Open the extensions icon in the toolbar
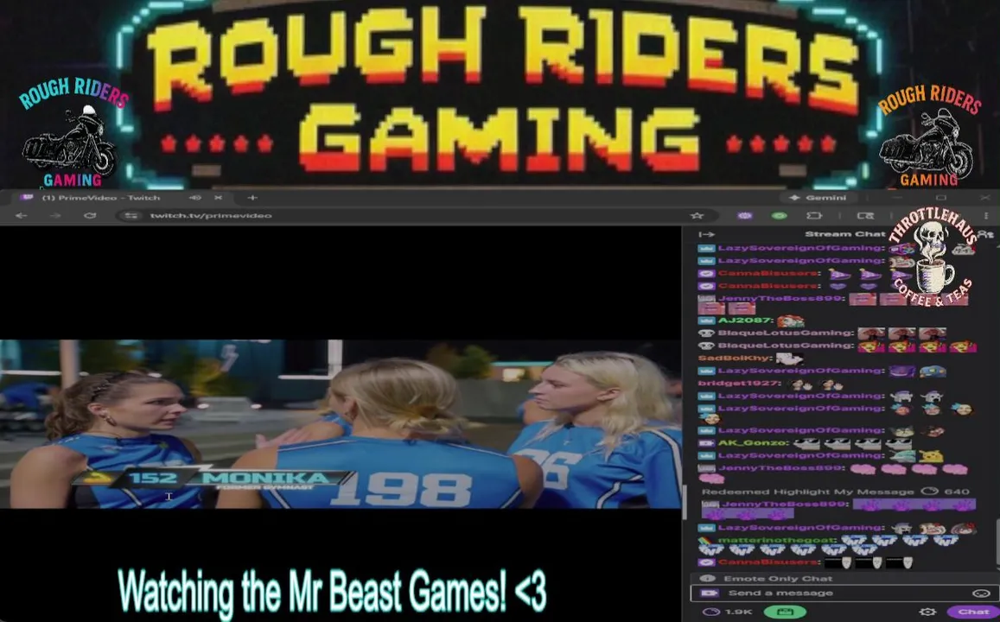 point(814,216)
